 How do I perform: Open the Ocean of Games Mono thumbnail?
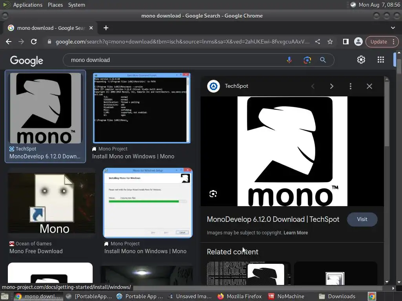click(51, 203)
